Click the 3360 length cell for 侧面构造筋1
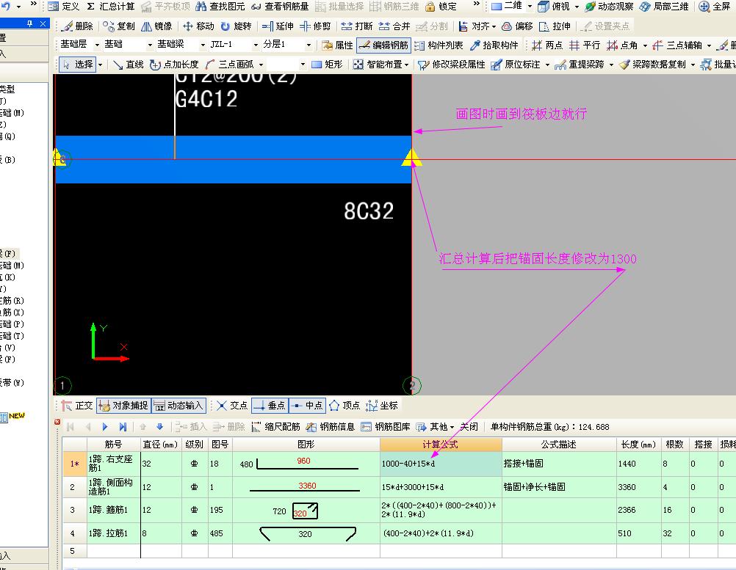The image size is (736, 570). pyautogui.click(x=638, y=487)
